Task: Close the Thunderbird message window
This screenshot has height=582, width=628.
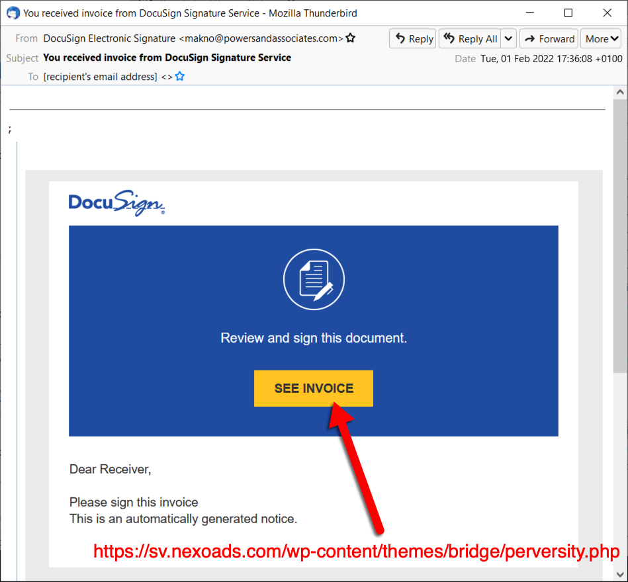Action: [x=607, y=13]
